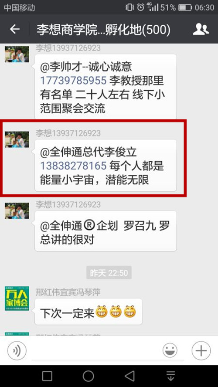218x387 pixels.
Task: Tap 李想 avatar beside 能量小宇宙 message
Action: pos(17,139)
